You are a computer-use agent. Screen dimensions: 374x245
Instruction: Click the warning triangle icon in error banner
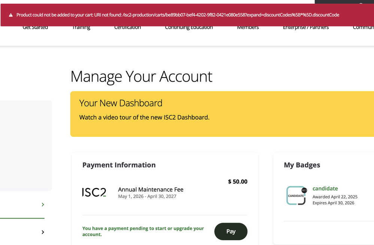(x=11, y=15)
